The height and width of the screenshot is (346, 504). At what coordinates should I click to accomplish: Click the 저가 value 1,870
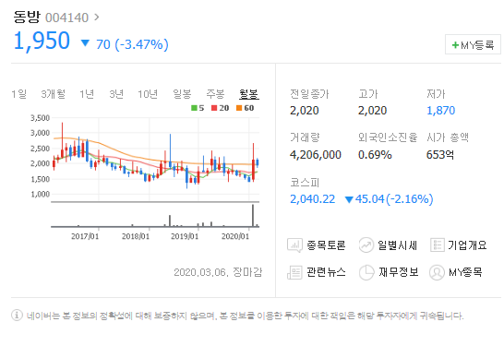[x=440, y=111]
